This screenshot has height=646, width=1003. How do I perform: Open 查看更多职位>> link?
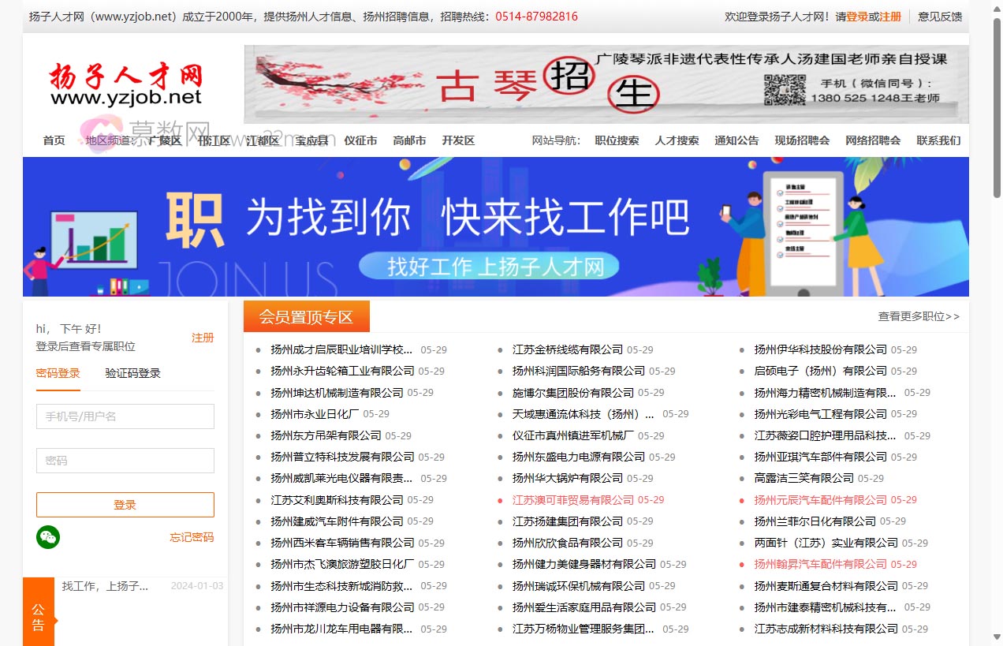click(917, 316)
